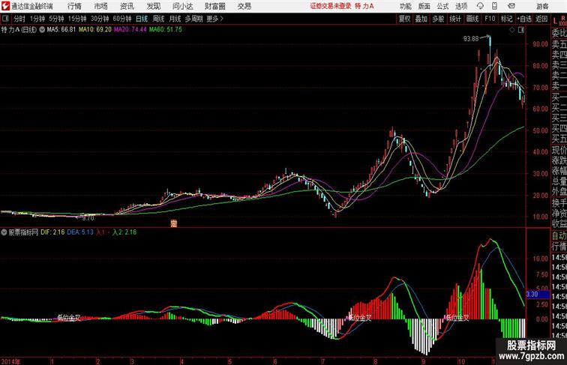The width and height of the screenshot is (567, 365).
Task: Click the MA10: 69.20 value label
Action: tap(95, 30)
